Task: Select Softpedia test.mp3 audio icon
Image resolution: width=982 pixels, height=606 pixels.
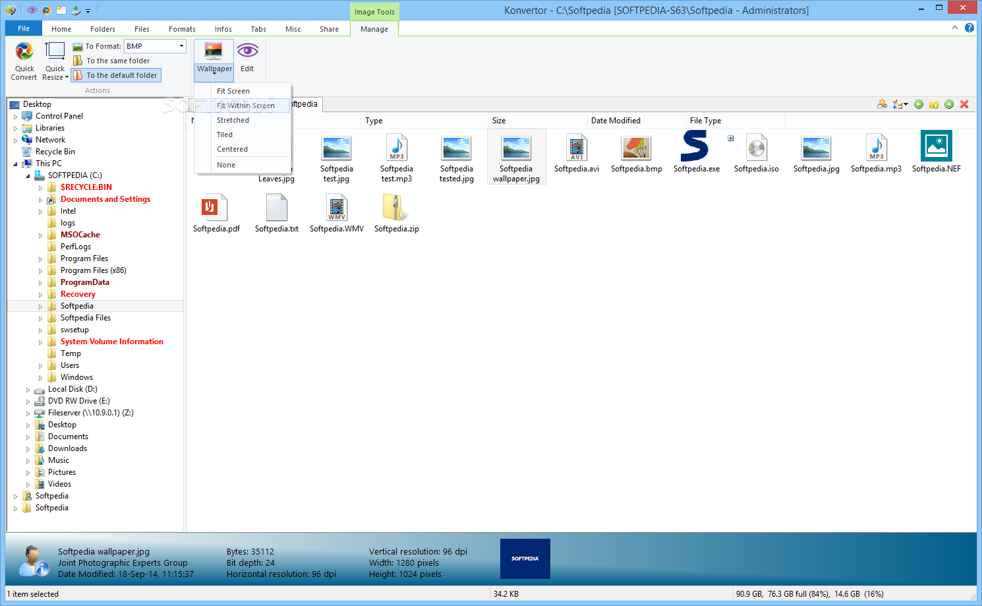Action: [397, 148]
